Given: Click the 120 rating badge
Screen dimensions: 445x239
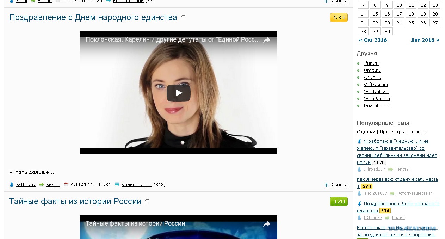Looking at the screenshot, I should coord(339,201).
